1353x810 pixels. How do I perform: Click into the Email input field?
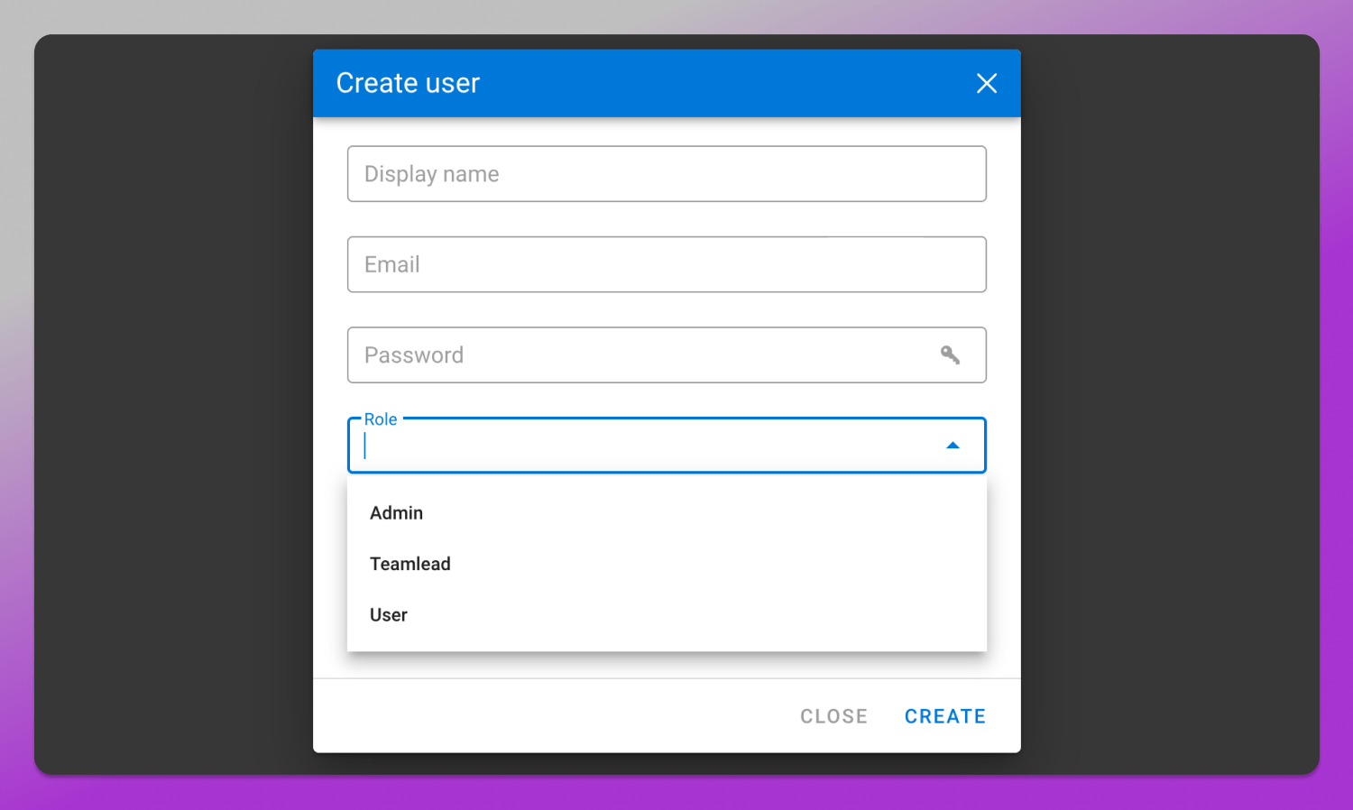pyautogui.click(x=667, y=264)
